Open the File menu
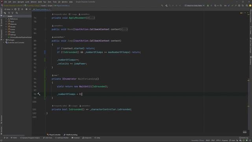The image size is (252, 142). pyautogui.click(x=6, y=2)
